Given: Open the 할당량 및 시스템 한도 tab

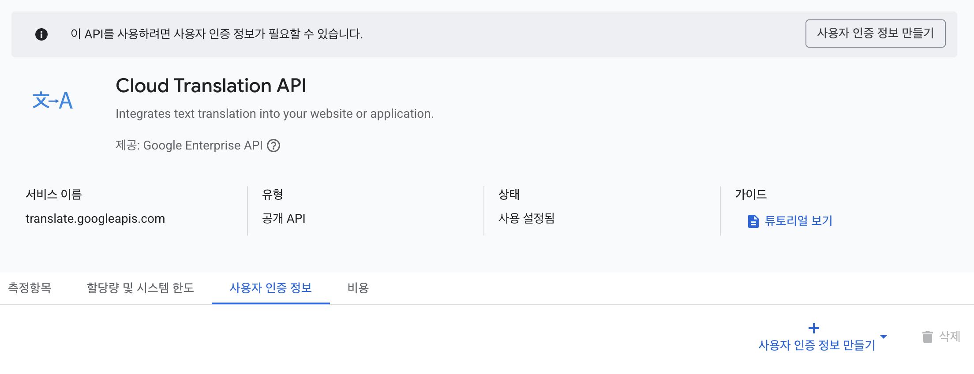Looking at the screenshot, I should tap(140, 288).
